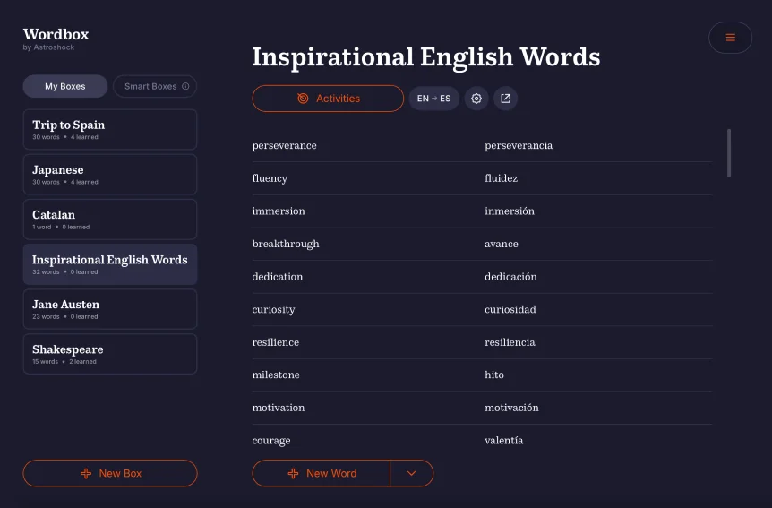Select the word courage
Viewport: 772px width, 508px height.
pos(271,441)
